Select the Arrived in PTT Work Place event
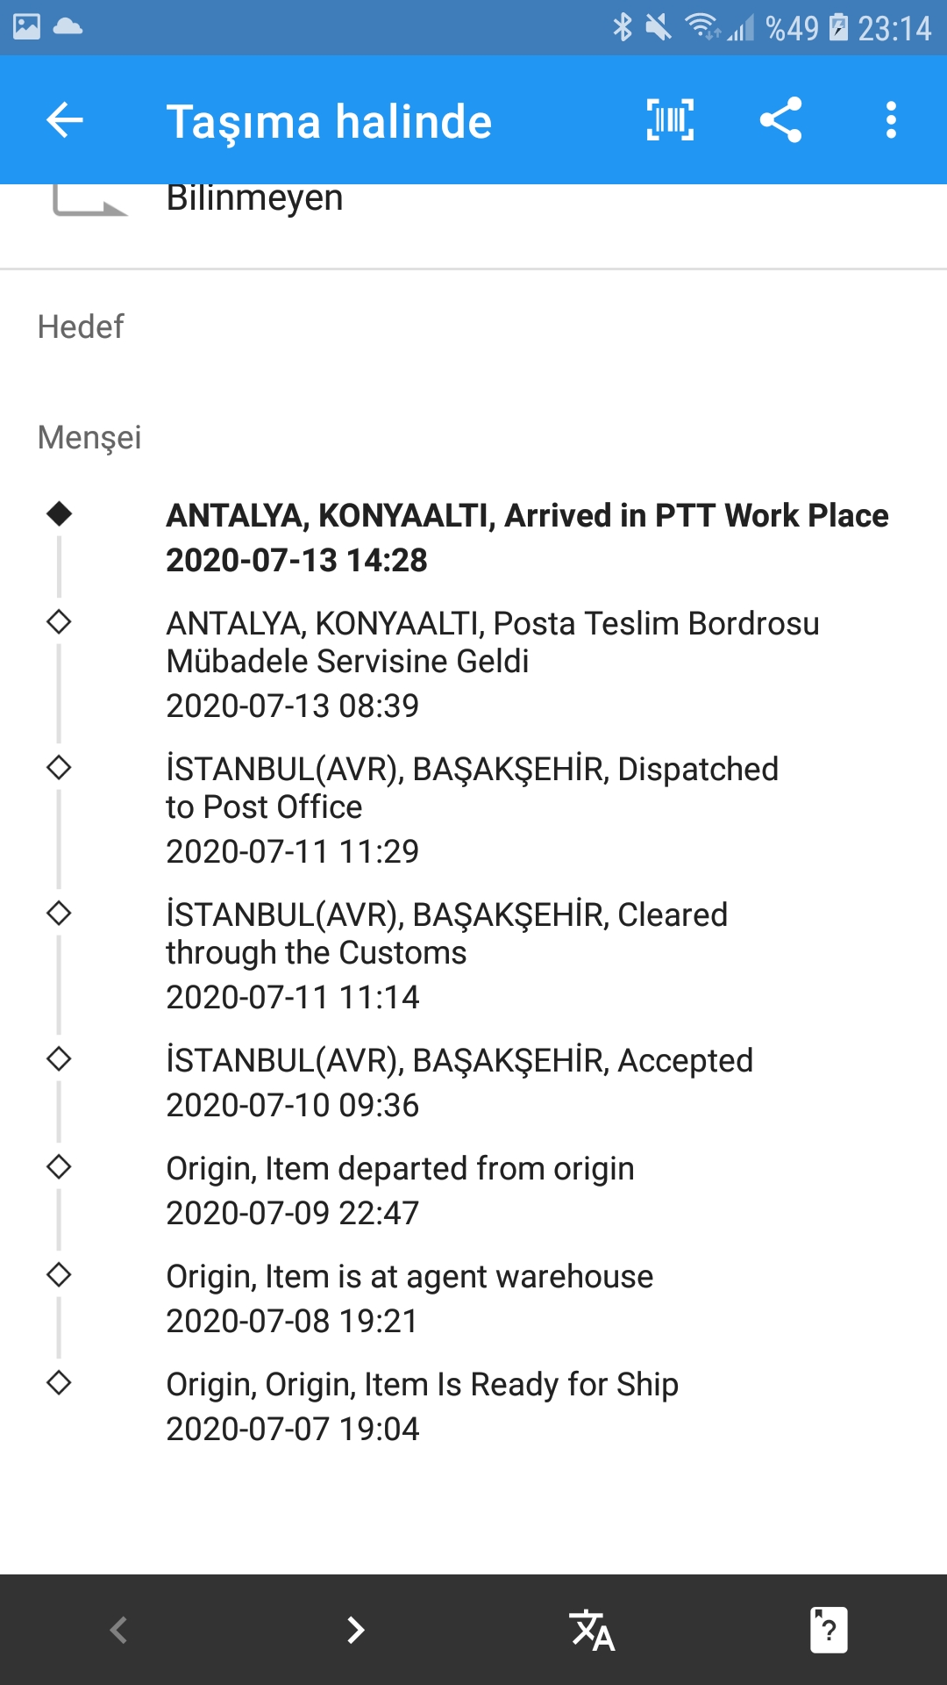Viewport: 947px width, 1685px height. [527, 537]
